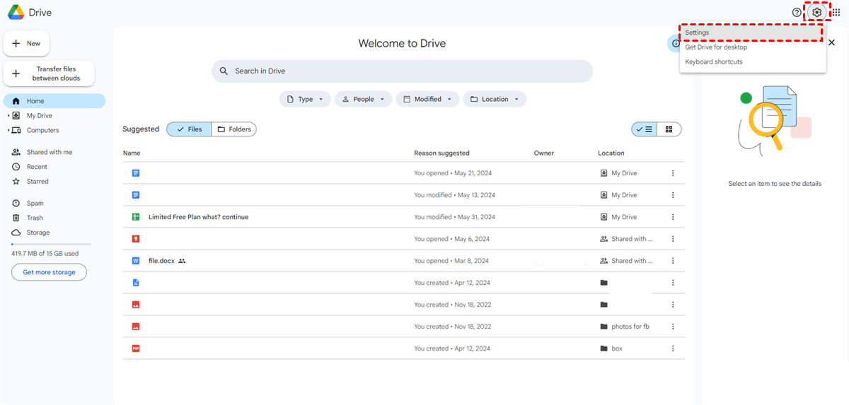This screenshot has width=849, height=405.
Task: Click the Trash icon in sidebar
Action: tap(16, 218)
